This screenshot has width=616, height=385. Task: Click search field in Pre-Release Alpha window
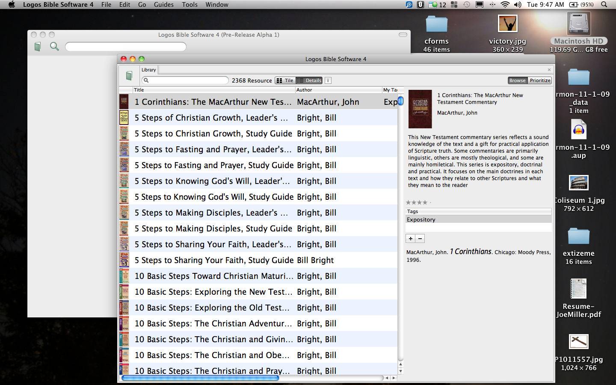pos(126,46)
